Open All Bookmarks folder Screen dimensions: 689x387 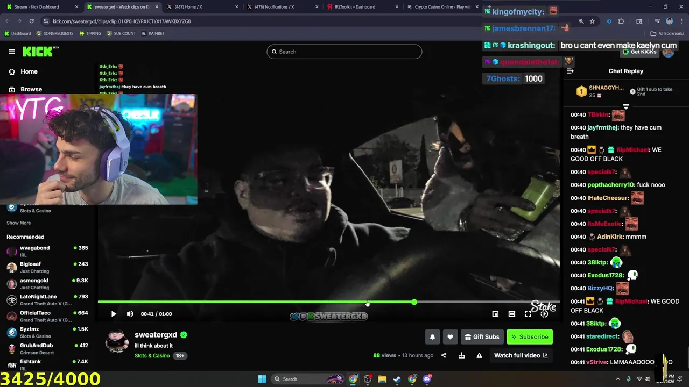point(667,33)
